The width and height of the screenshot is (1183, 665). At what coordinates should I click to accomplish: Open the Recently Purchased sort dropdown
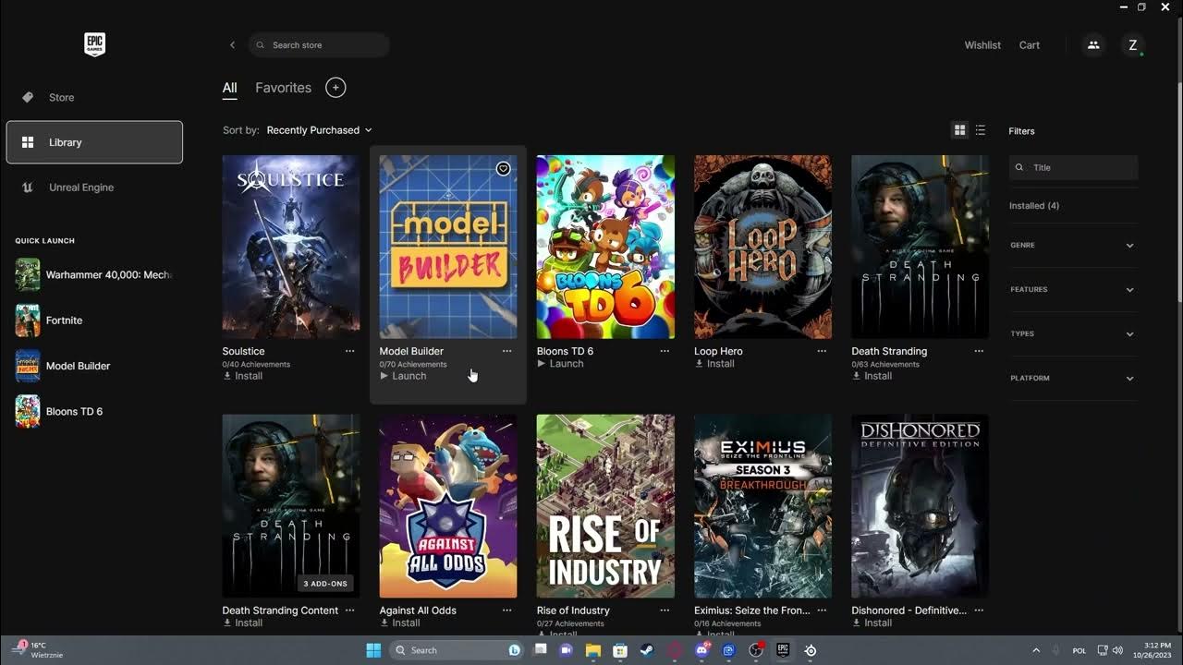[319, 130]
